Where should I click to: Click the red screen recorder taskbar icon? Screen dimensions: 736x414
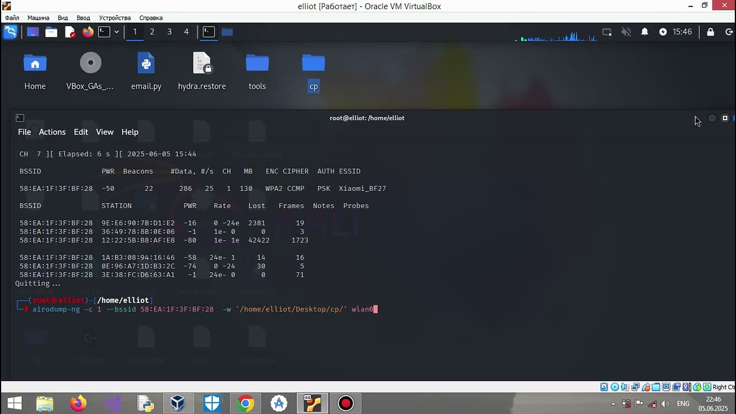point(346,404)
